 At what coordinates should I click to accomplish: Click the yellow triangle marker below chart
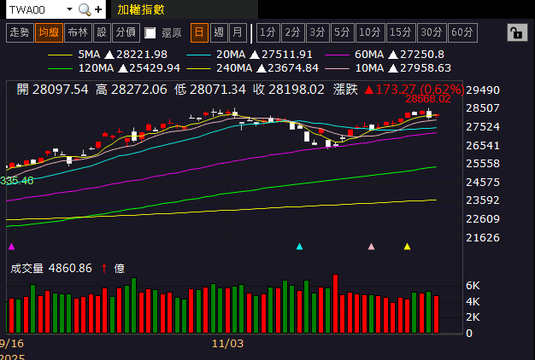pyautogui.click(x=407, y=247)
